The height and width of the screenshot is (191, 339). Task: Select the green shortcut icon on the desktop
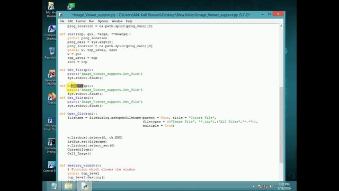(71, 6)
